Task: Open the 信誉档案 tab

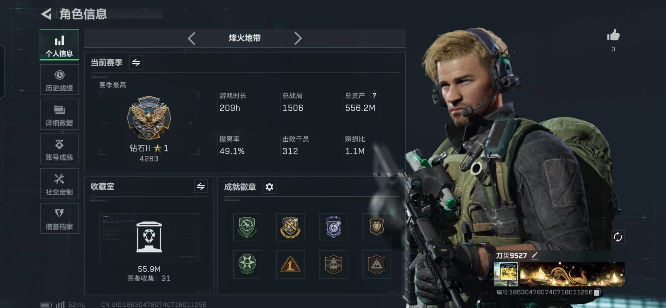Action: pyautogui.click(x=59, y=218)
